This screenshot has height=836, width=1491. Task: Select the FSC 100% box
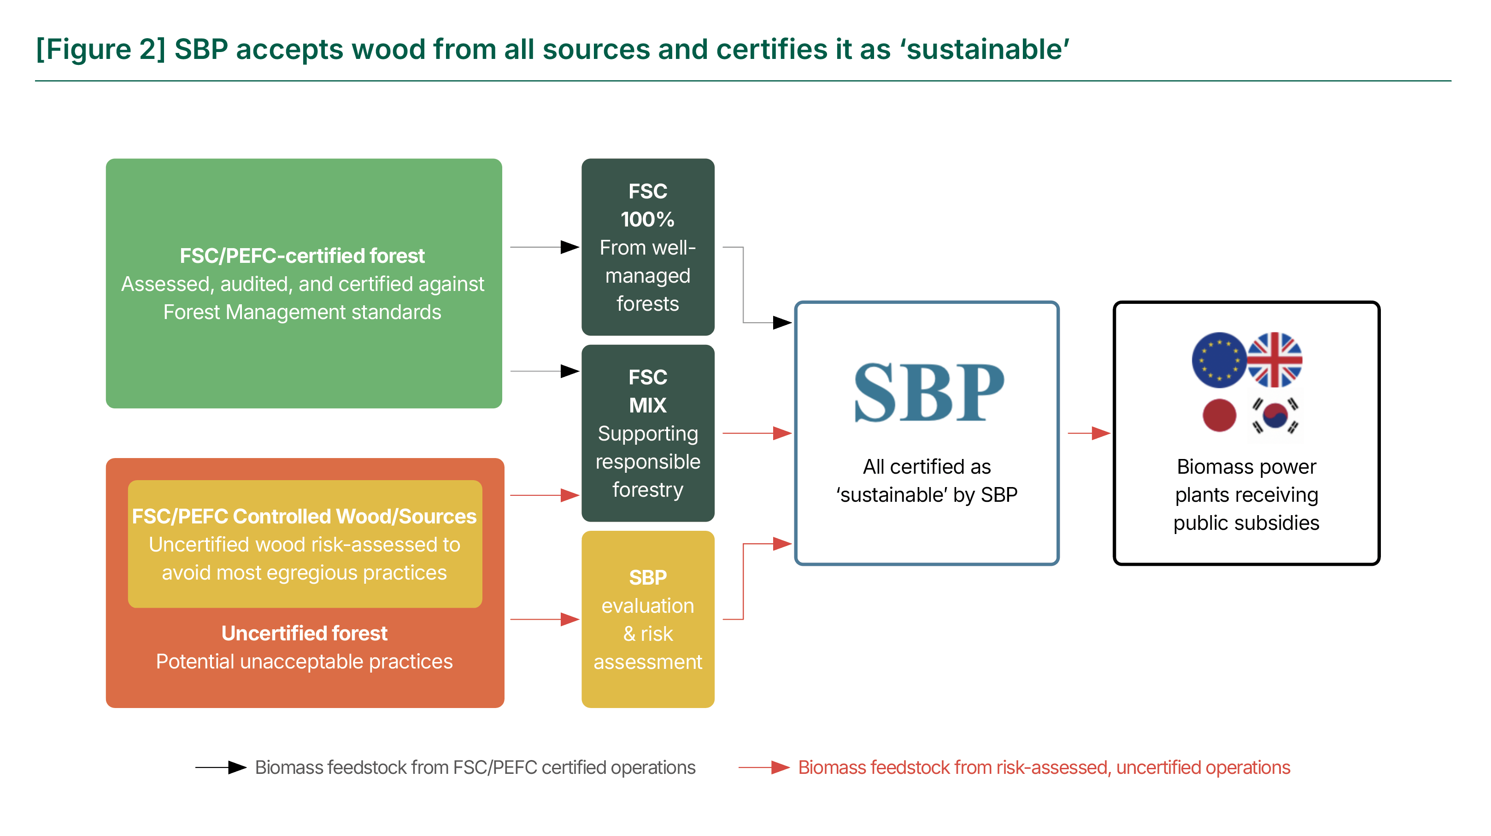coord(648,247)
